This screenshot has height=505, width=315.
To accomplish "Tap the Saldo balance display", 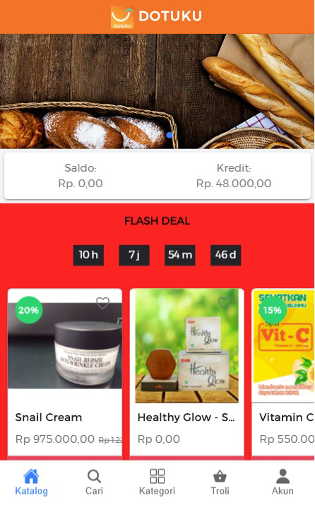I will pos(81,176).
